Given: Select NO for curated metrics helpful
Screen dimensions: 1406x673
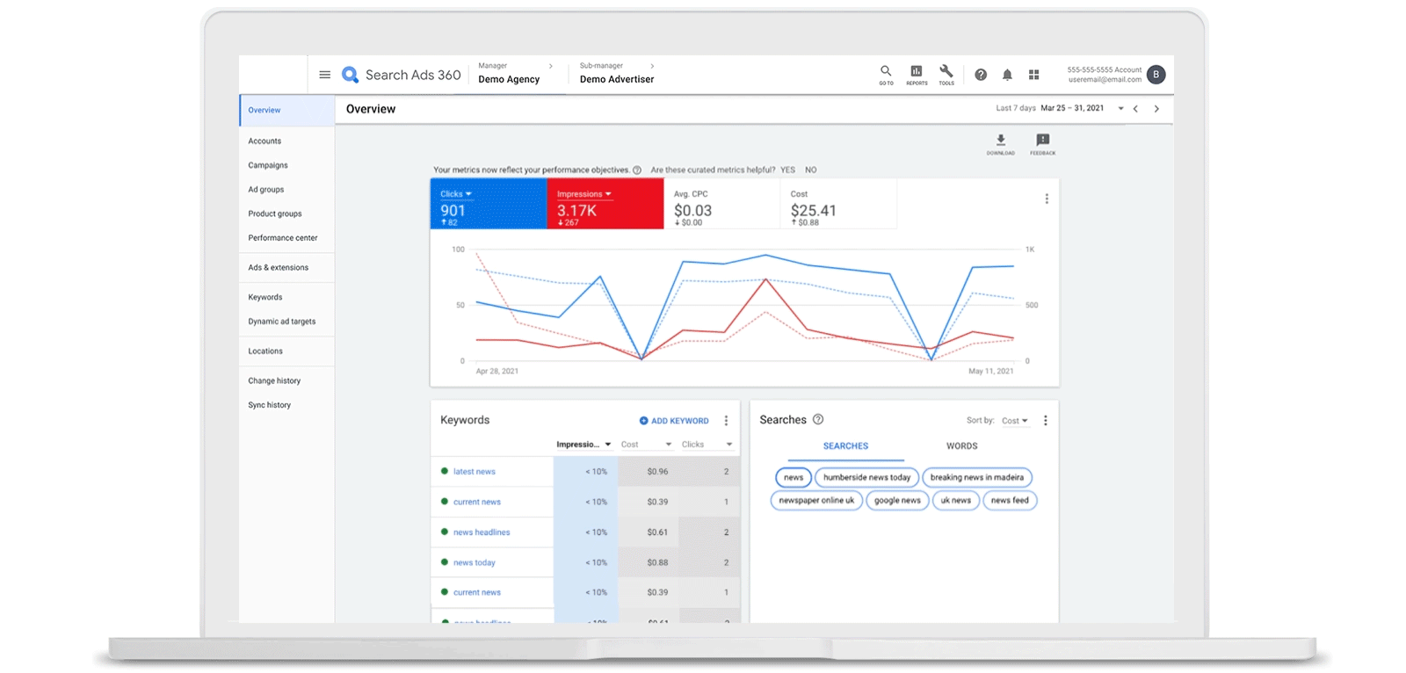Looking at the screenshot, I should (810, 170).
